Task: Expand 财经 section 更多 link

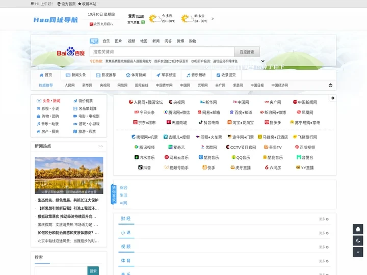Action: pos(324,219)
